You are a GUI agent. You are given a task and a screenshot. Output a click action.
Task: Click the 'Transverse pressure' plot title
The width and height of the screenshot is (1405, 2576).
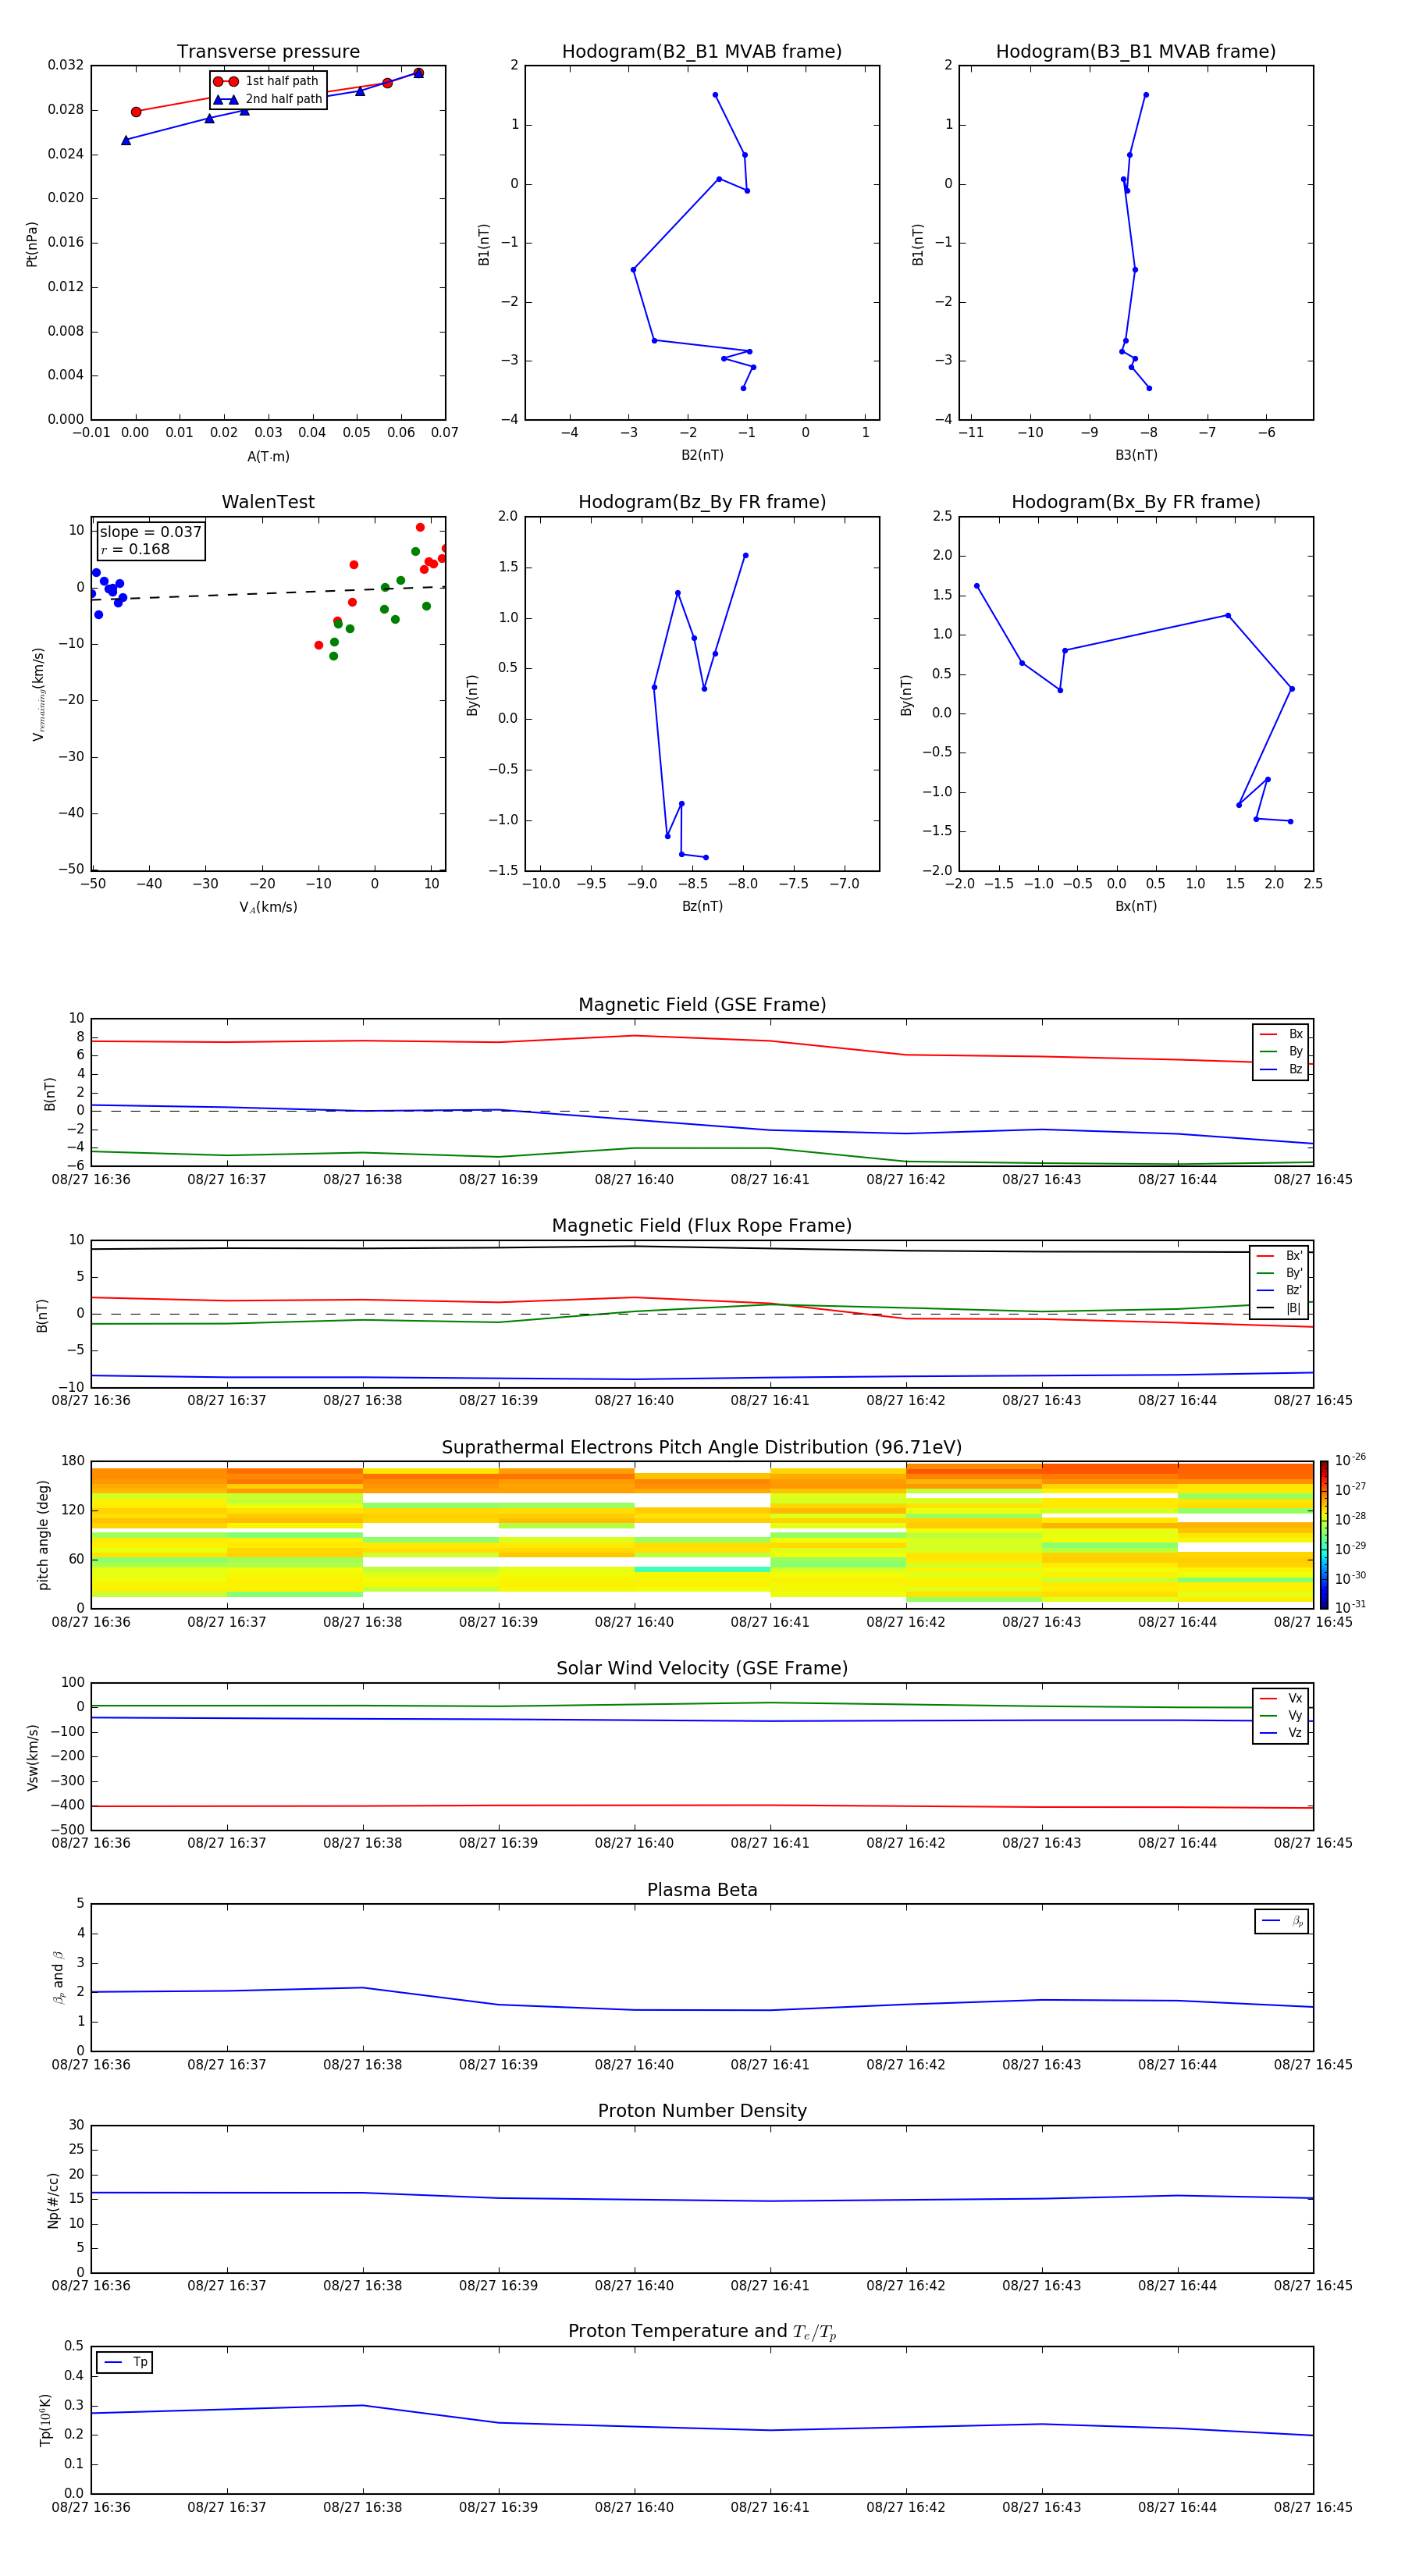(x=268, y=52)
